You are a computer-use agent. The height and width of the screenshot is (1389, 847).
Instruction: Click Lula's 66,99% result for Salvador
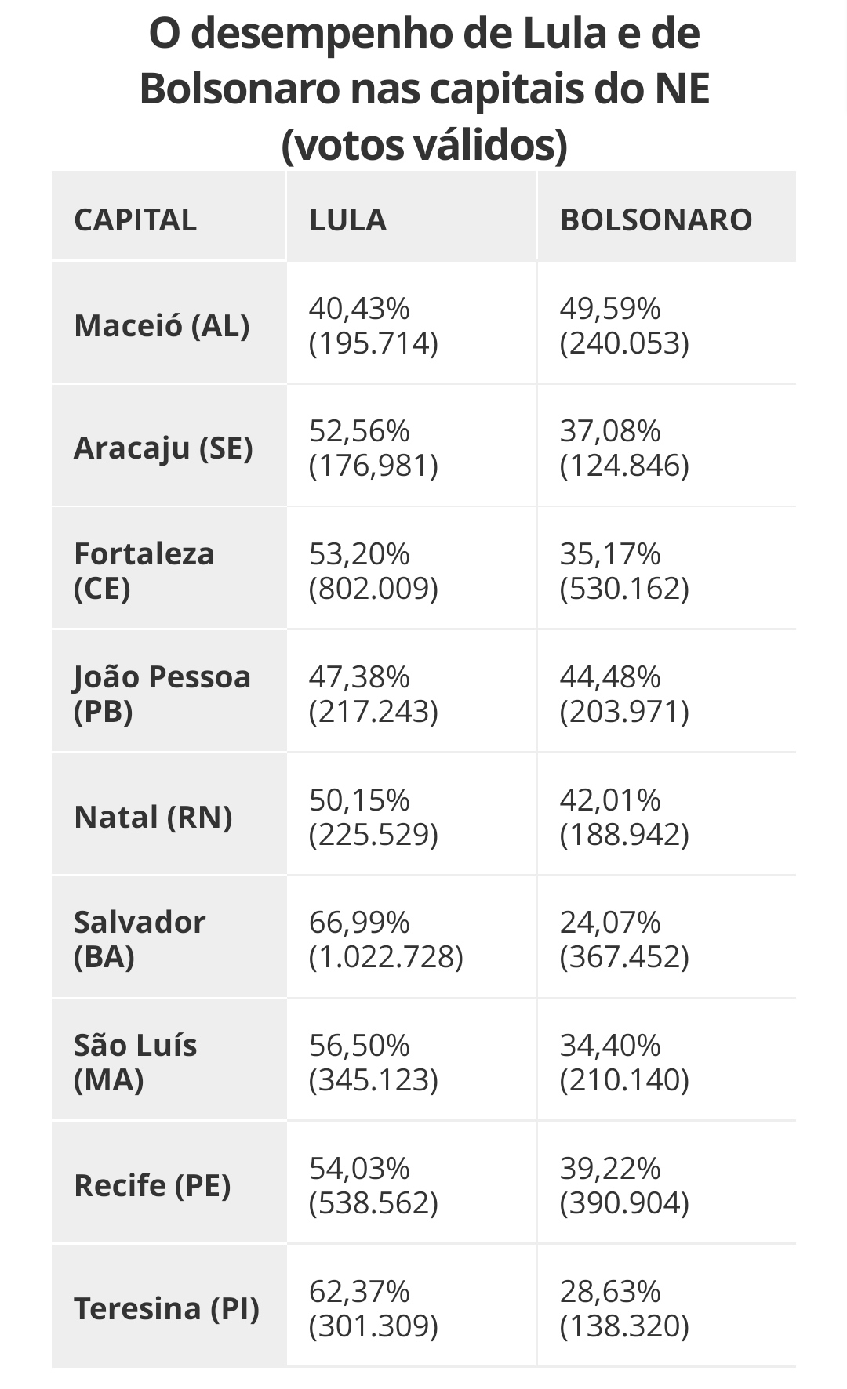pos(386,939)
